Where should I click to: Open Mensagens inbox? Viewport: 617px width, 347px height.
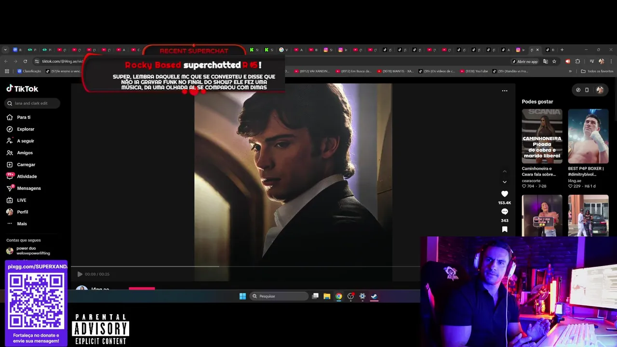[24, 188]
